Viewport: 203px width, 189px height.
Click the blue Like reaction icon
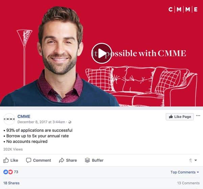[x=6, y=172]
